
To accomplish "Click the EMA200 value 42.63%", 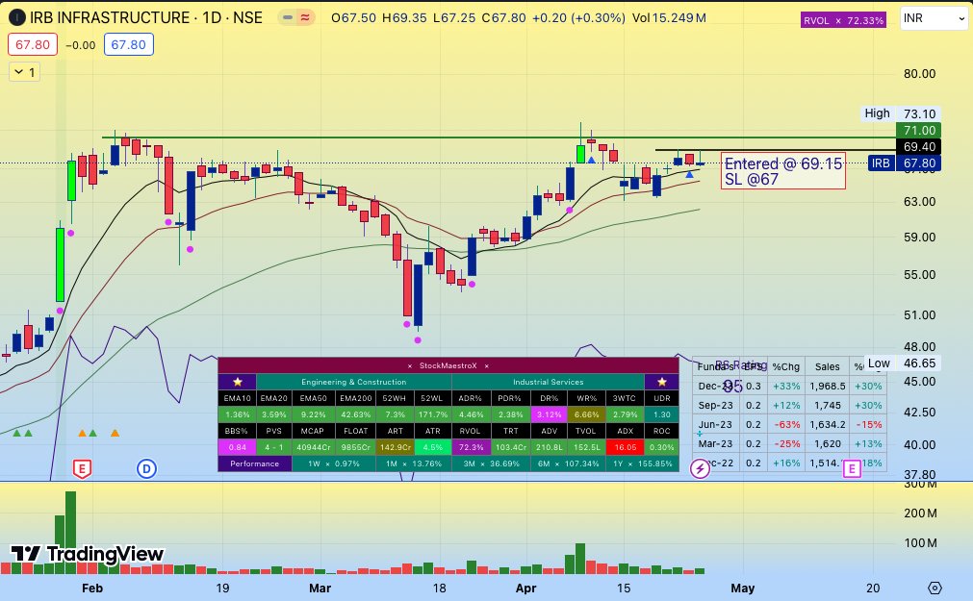I will point(355,414).
